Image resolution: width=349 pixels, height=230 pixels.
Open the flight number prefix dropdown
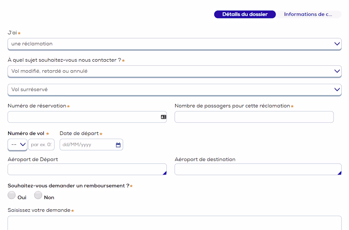click(17, 144)
